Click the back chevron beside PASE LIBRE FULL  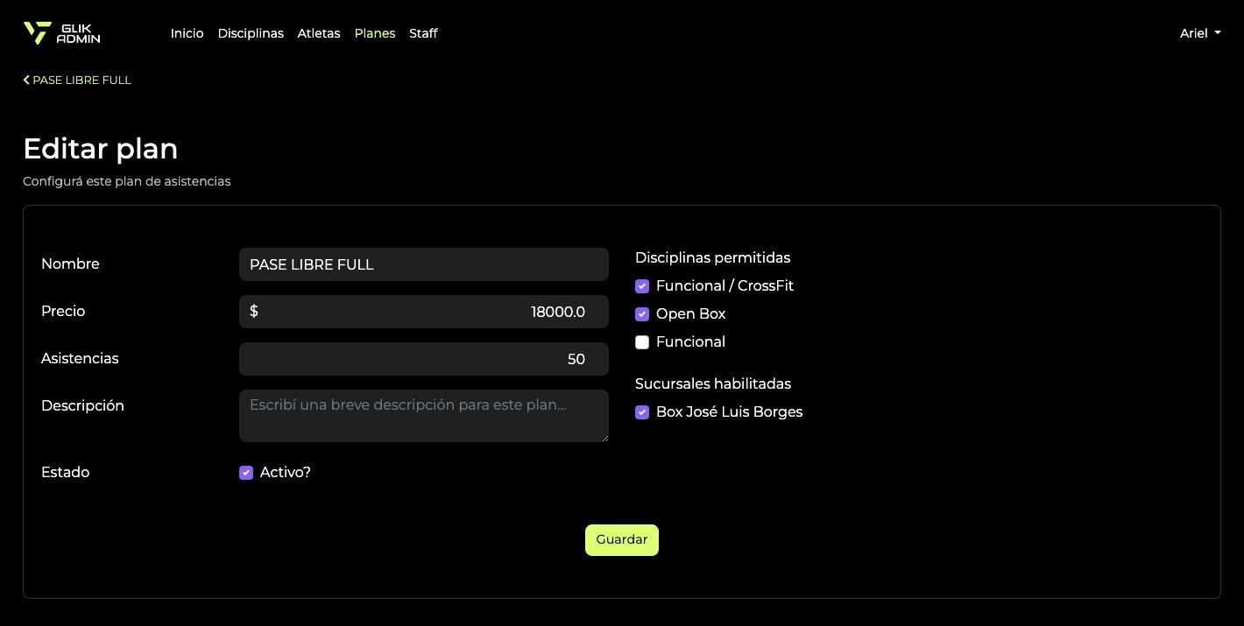26,81
